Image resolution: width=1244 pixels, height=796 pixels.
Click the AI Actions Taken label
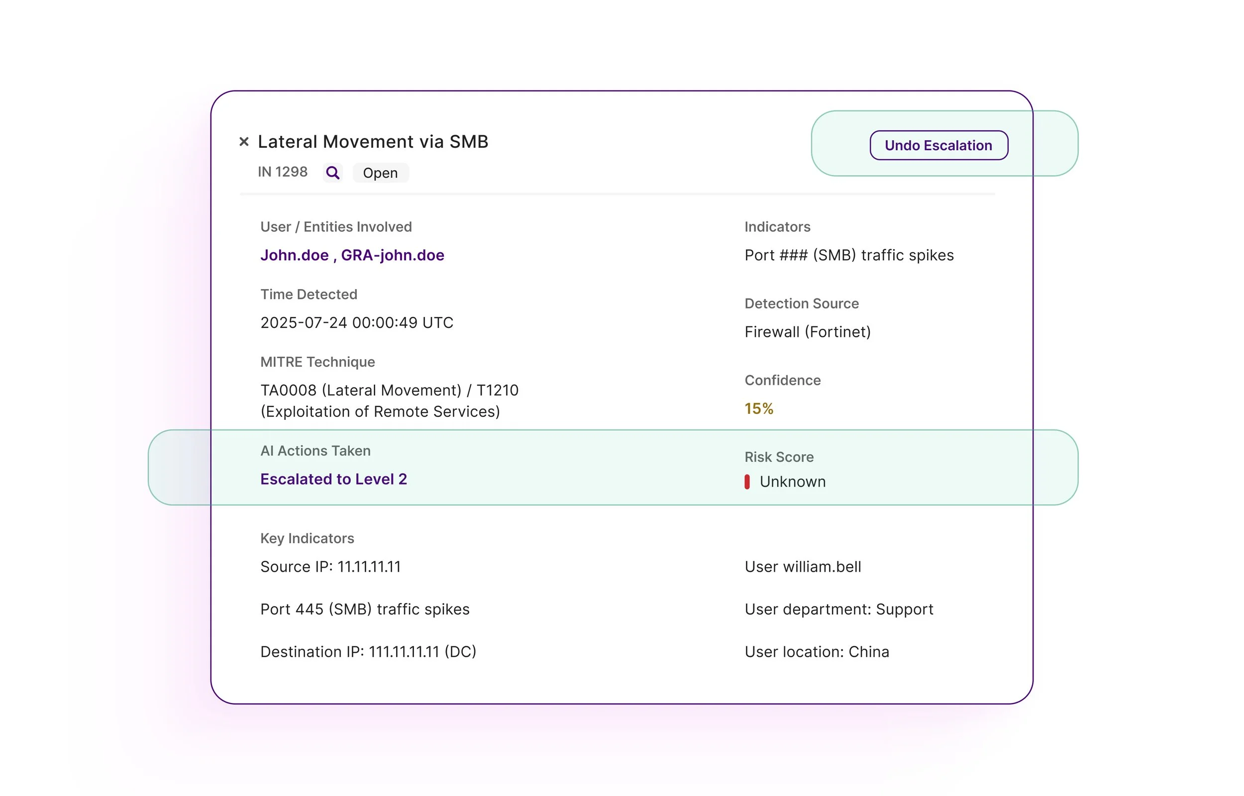315,451
